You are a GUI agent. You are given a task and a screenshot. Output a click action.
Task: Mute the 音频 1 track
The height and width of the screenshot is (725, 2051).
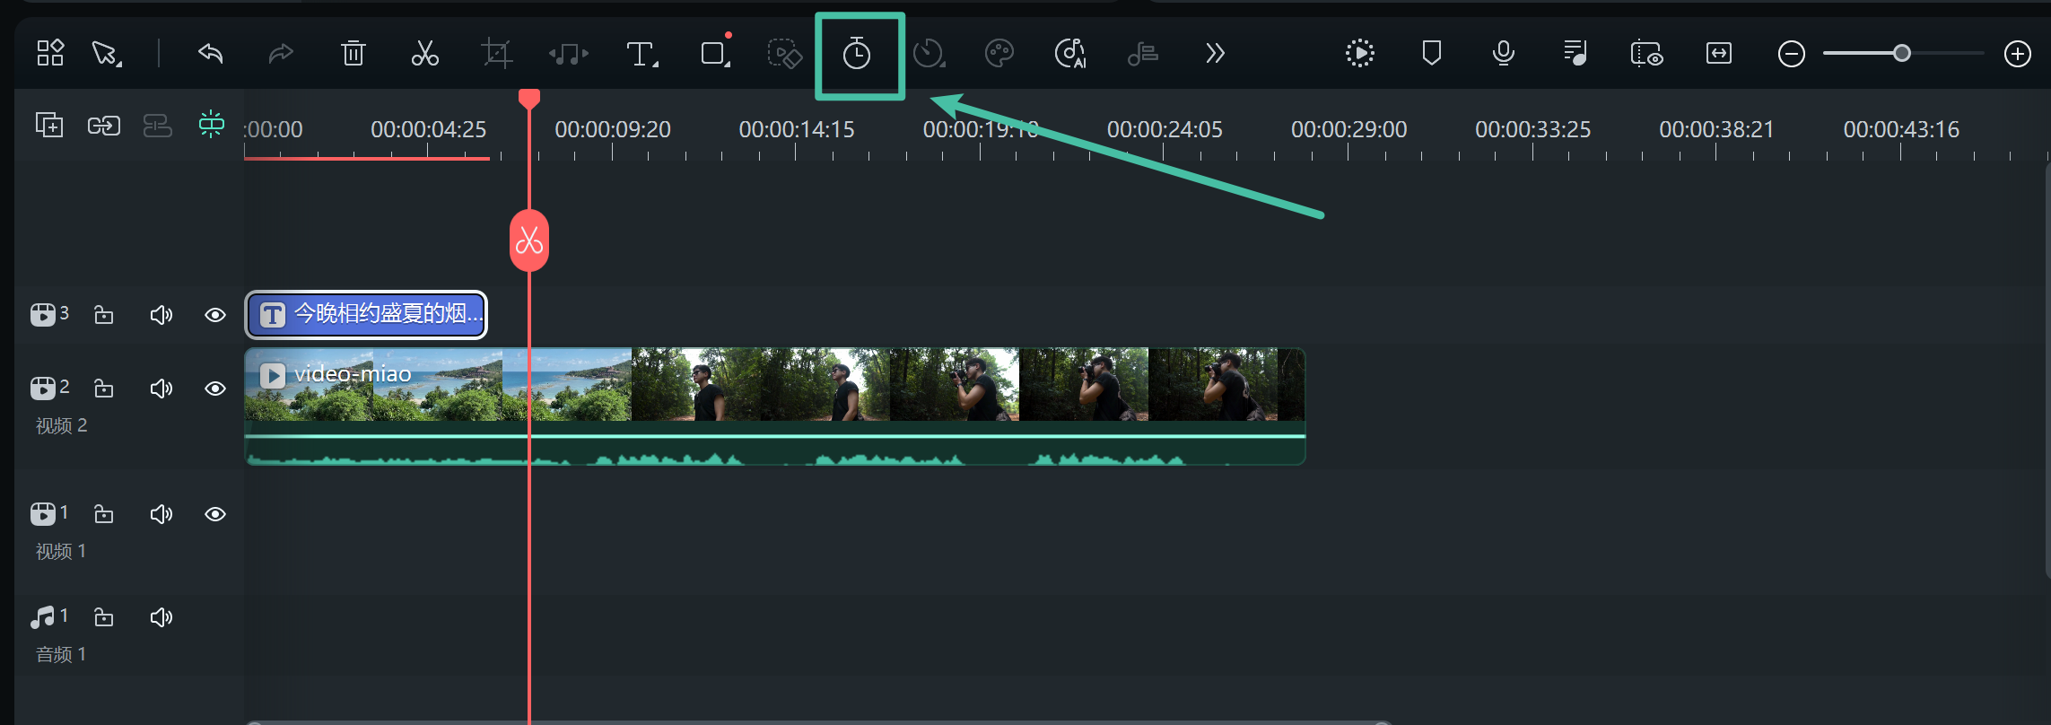(161, 617)
